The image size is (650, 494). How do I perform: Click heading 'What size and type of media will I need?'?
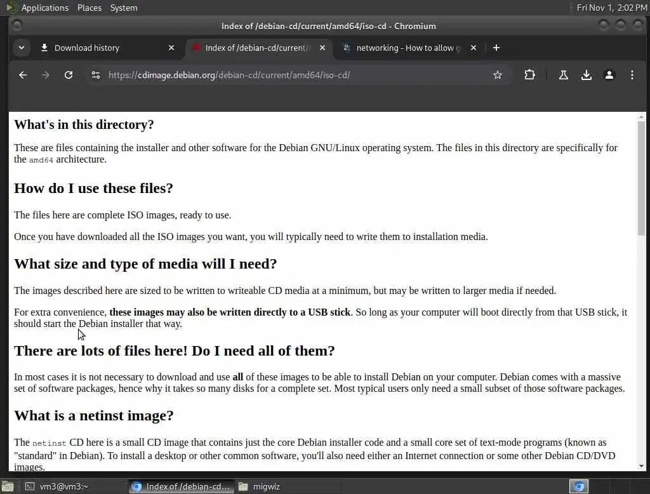pyautogui.click(x=145, y=264)
